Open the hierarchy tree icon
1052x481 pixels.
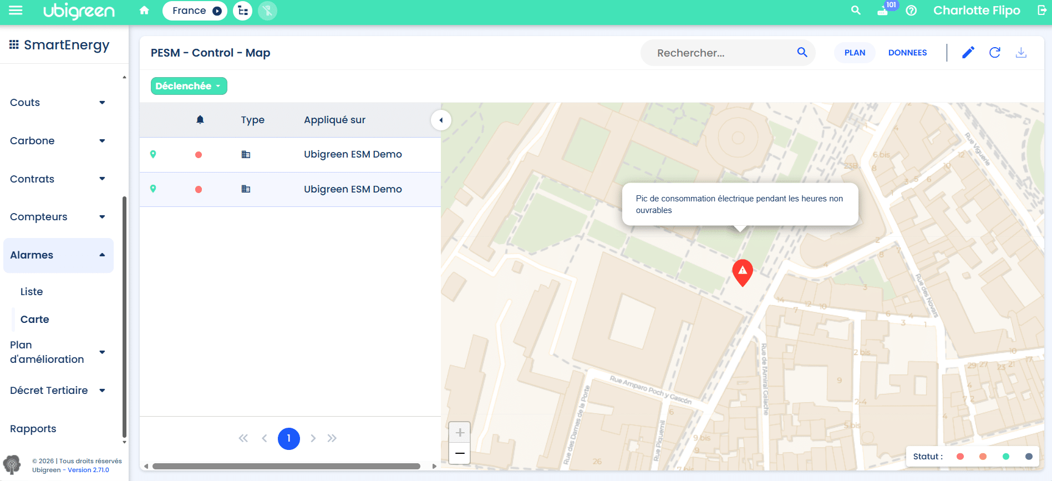coord(242,11)
